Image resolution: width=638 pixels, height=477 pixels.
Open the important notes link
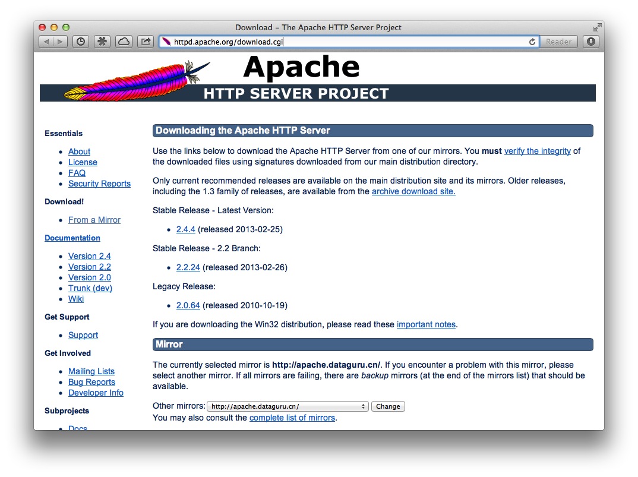426,324
